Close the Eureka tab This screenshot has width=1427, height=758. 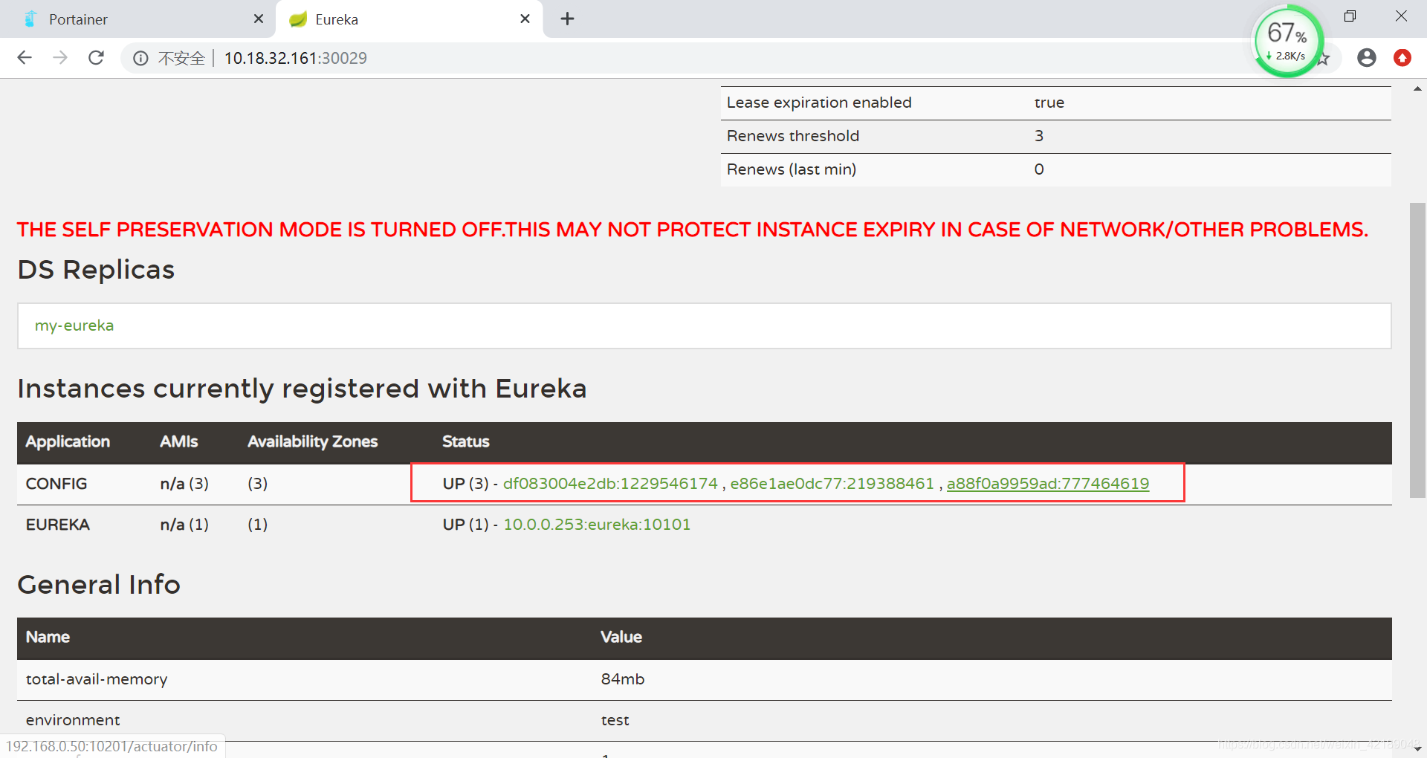pyautogui.click(x=525, y=19)
